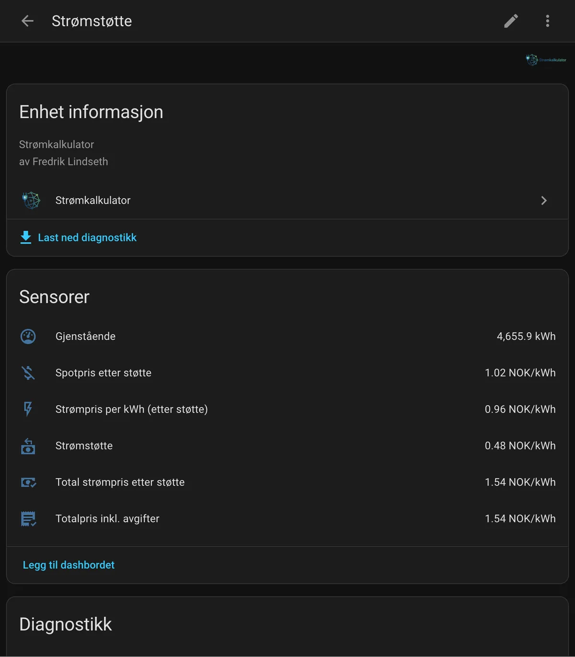The height and width of the screenshot is (657, 575).
Task: Click the Sensorer card heading
Action: tap(54, 297)
